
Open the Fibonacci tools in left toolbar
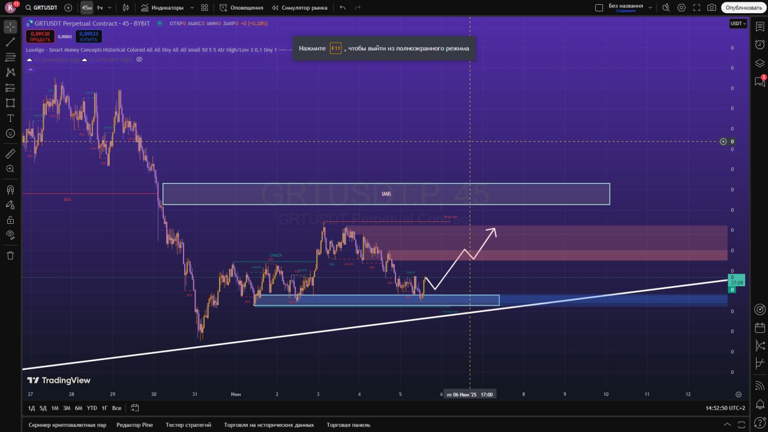10,57
